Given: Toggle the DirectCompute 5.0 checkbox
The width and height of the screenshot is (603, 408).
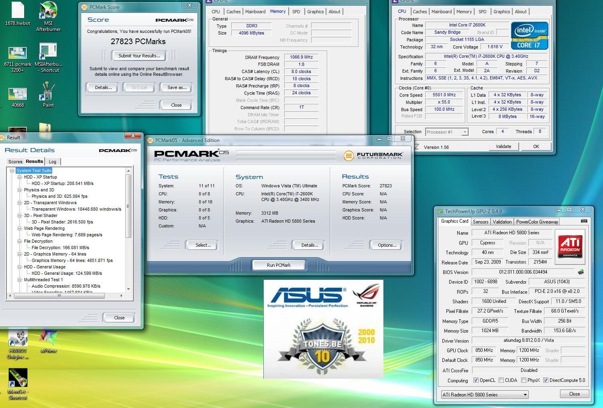Looking at the screenshot, I should point(546,380).
